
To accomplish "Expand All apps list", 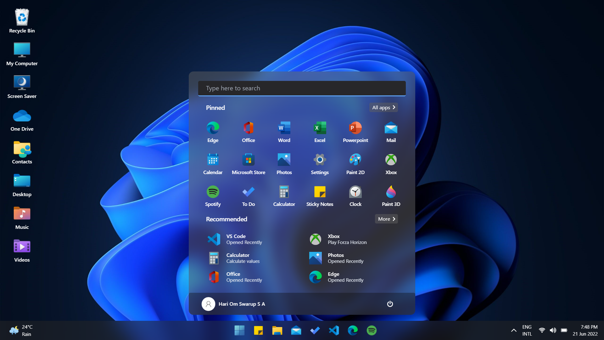I will (383, 108).
